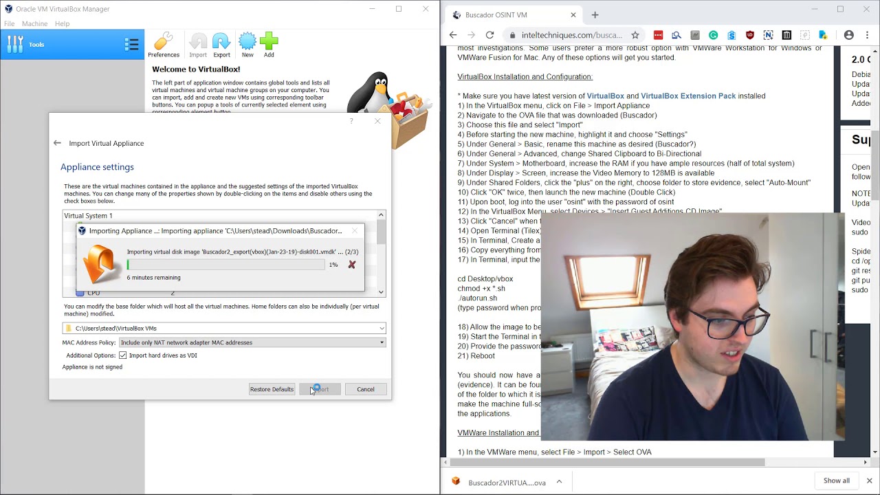Viewport: 880px width, 495px height.
Task: Click the Import button in the wizard
Action: tap(320, 389)
